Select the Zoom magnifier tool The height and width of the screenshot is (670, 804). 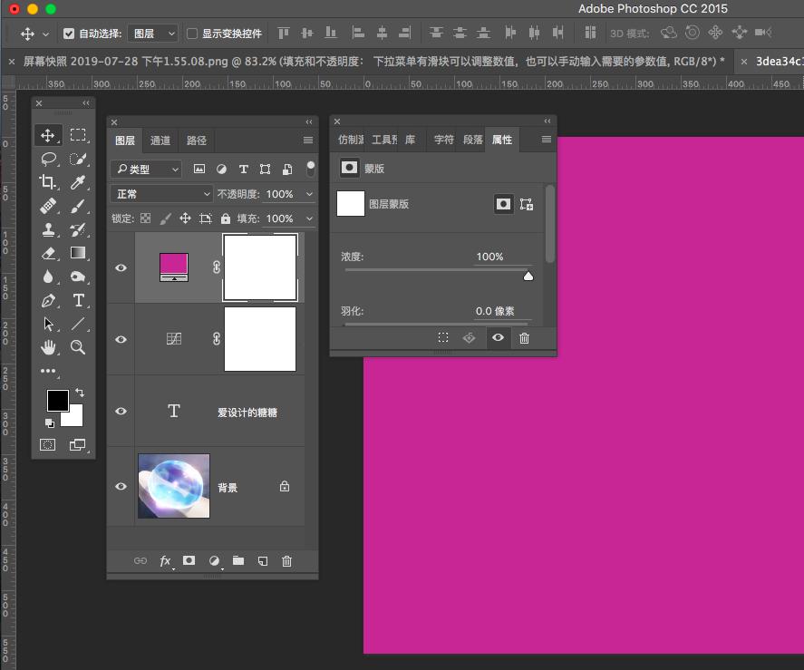click(78, 347)
